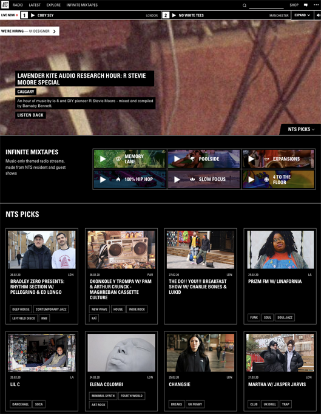This screenshot has height=414, width=321.
Task: Open the chat bubble icon
Action: pos(306,5)
